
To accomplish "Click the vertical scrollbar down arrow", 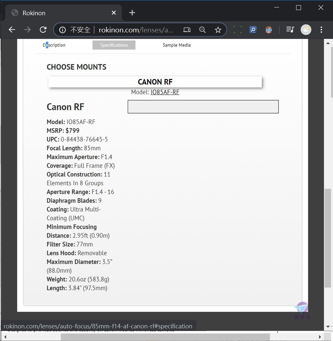I will point(328,327).
